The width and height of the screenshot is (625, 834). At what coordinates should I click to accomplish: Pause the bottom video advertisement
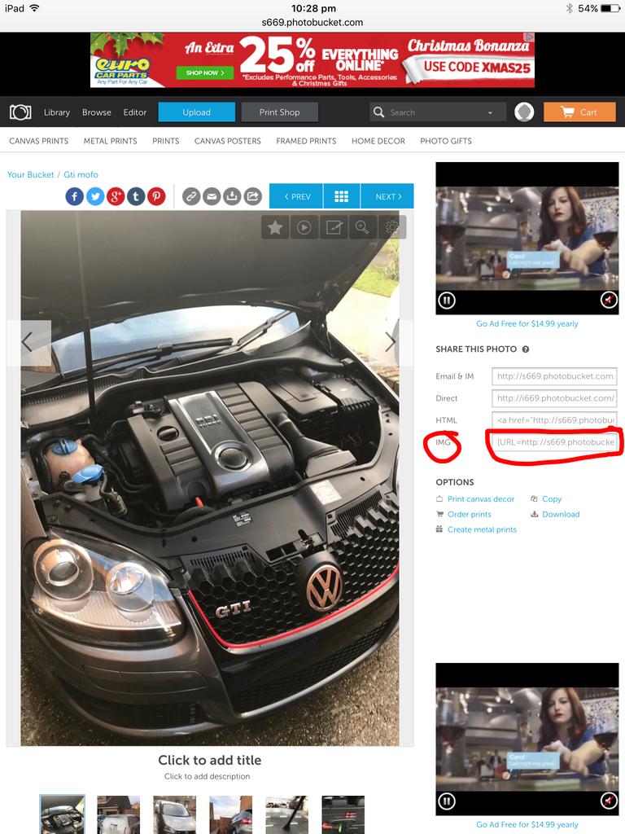pos(447,801)
